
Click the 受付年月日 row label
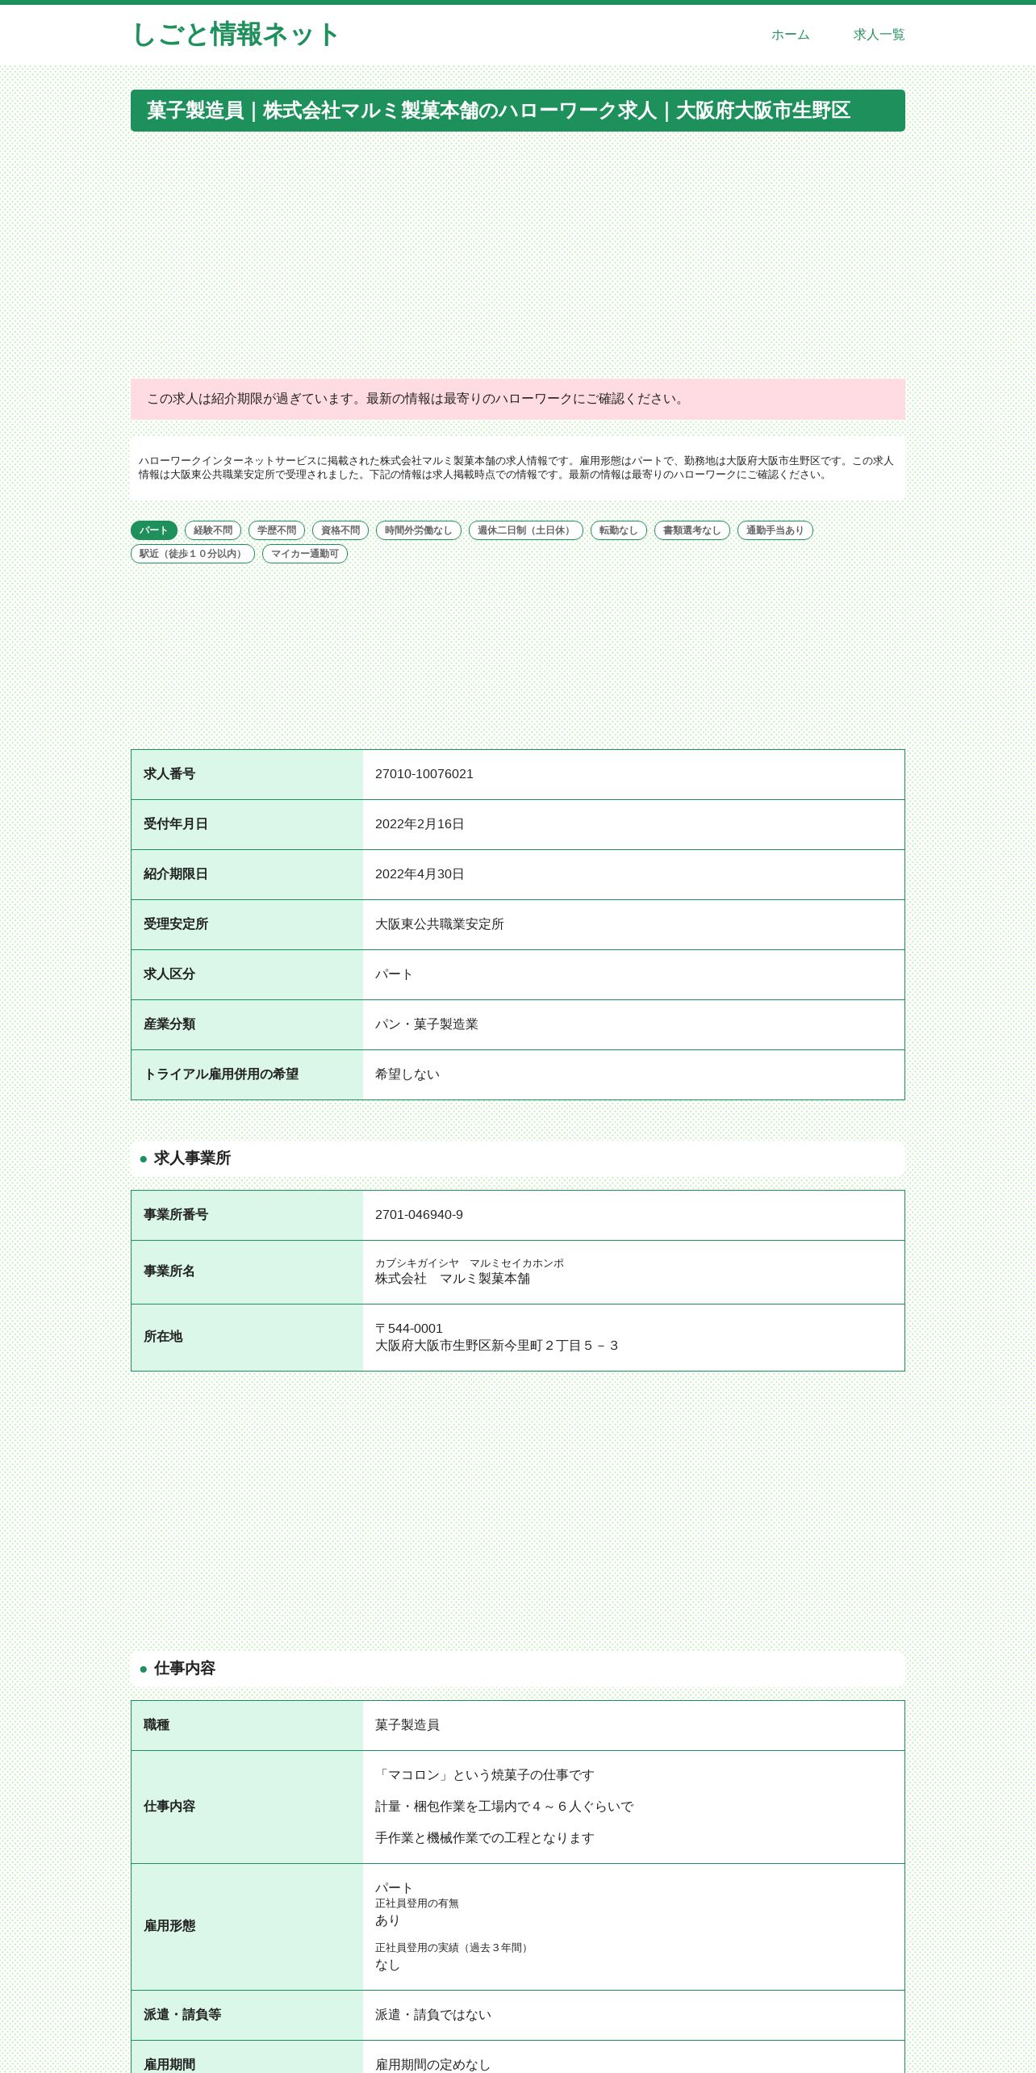(x=176, y=824)
